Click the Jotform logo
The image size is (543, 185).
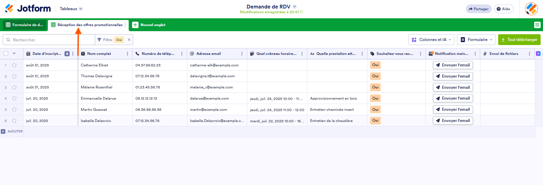click(x=28, y=8)
